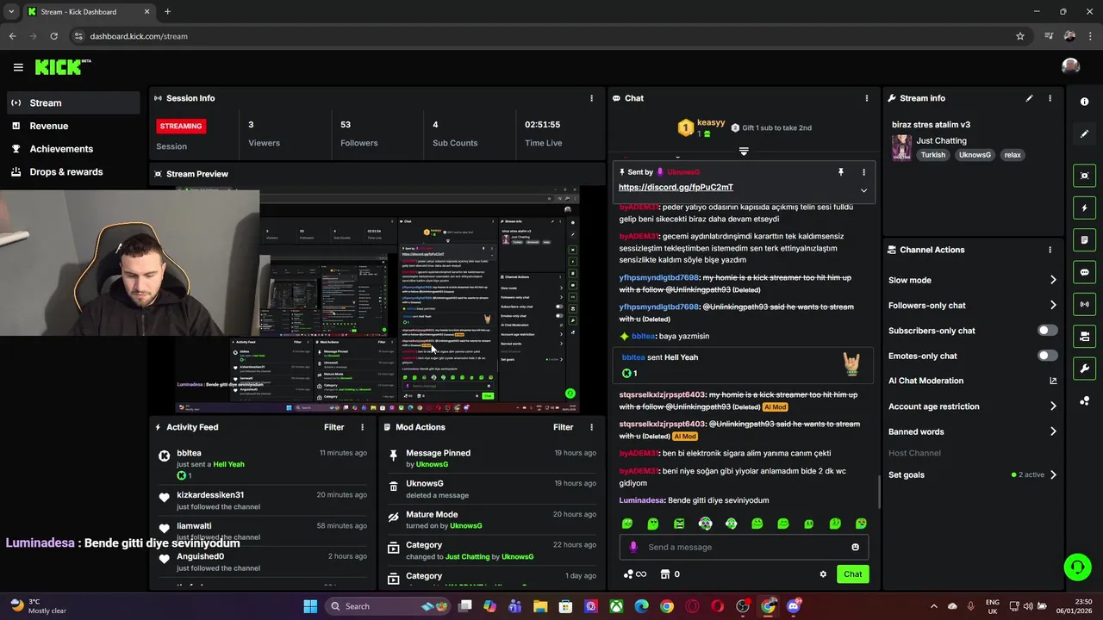This screenshot has height=620, width=1103.
Task: Toggle the wrench widget icon in right sidebar
Action: point(1084,369)
